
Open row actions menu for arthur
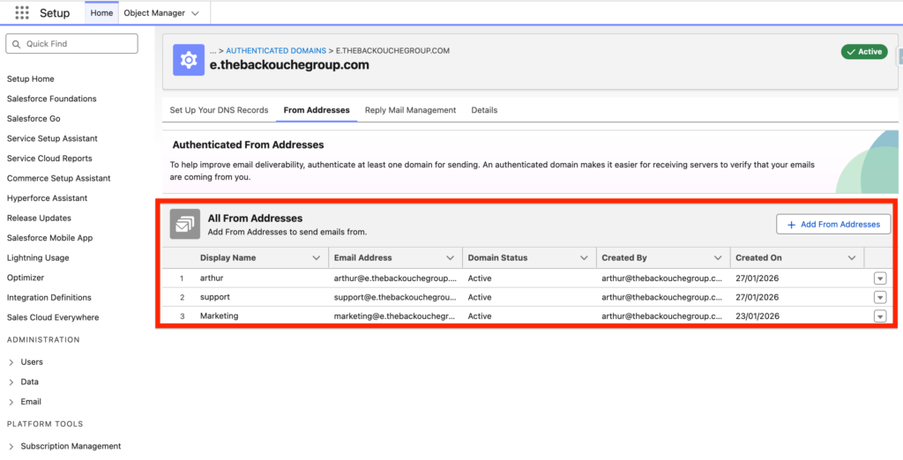[879, 278]
